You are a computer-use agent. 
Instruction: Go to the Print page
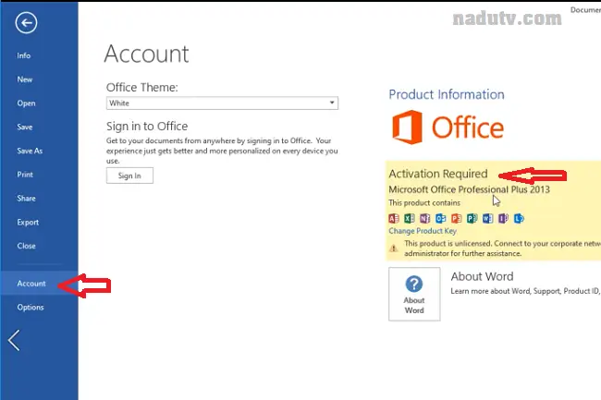(25, 175)
